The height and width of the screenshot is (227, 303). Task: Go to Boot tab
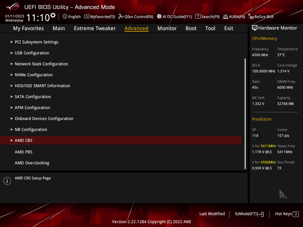coord(191,28)
